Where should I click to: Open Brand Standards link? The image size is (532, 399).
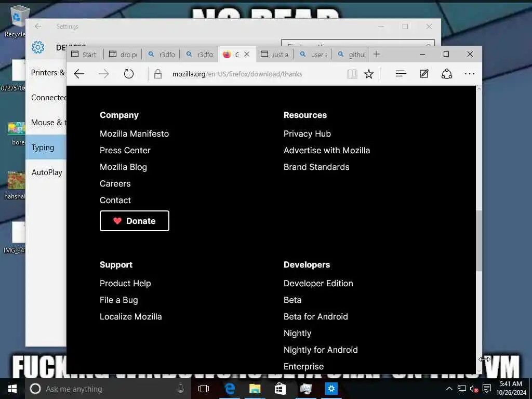pos(316,167)
